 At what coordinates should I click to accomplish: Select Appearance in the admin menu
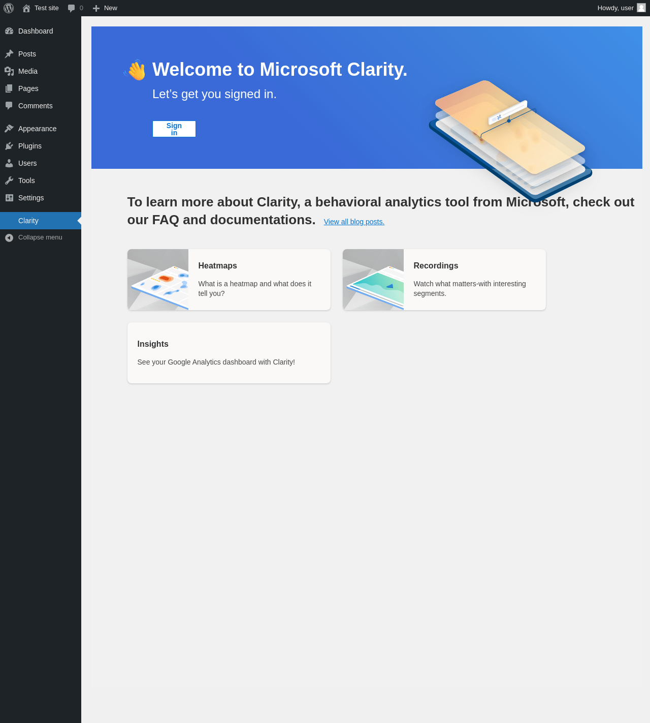pyautogui.click(x=38, y=129)
